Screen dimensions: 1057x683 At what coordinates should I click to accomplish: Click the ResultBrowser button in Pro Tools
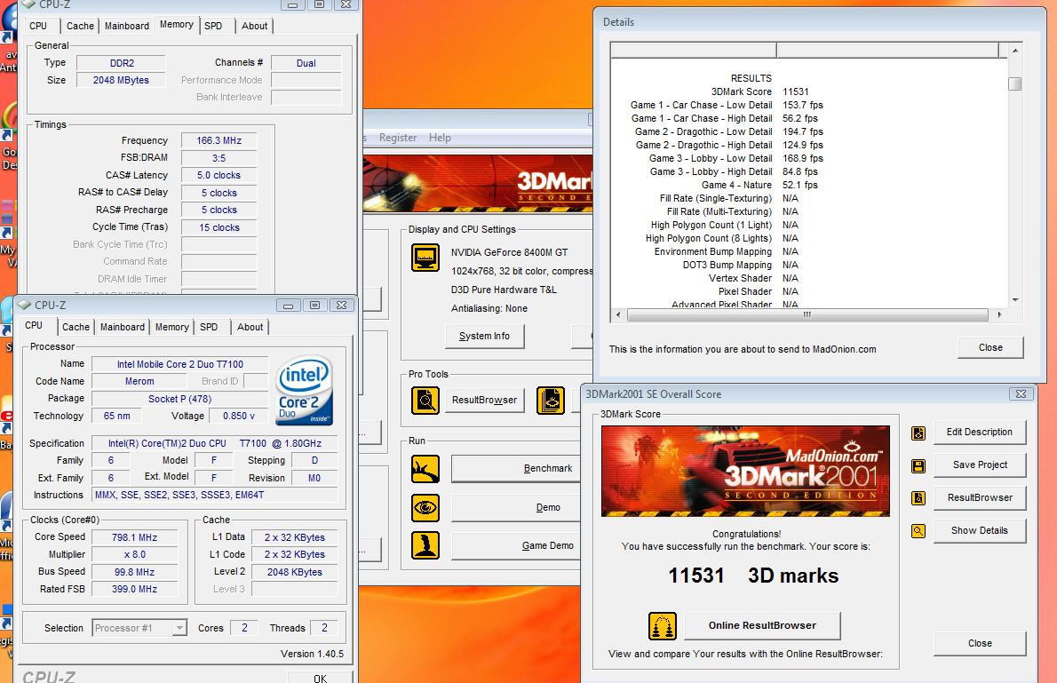[x=485, y=400]
